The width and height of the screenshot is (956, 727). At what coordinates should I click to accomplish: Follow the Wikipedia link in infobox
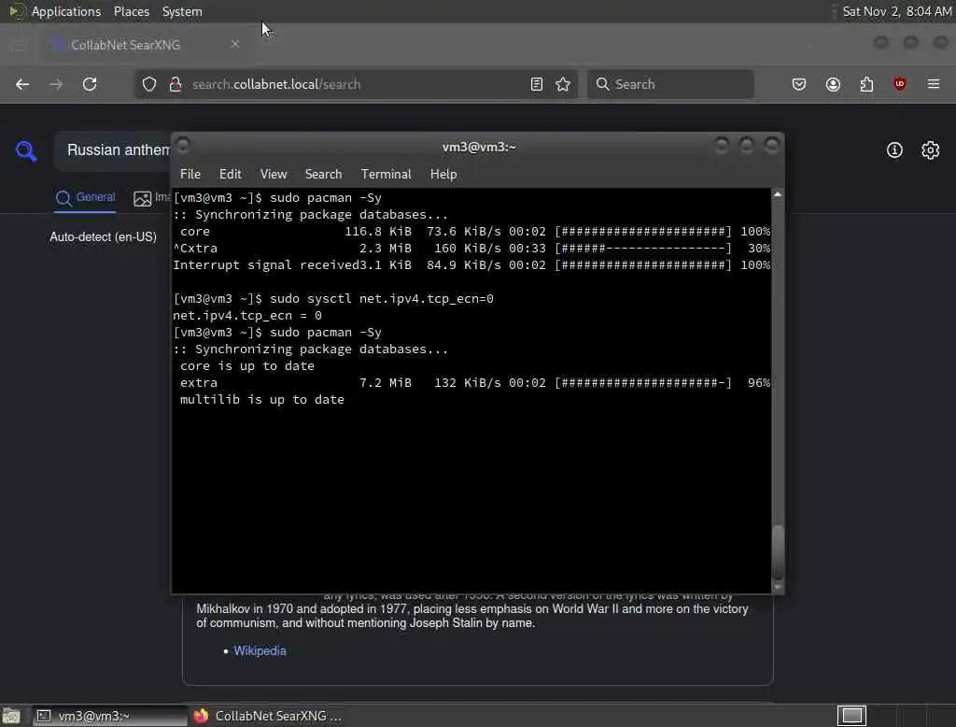(260, 650)
